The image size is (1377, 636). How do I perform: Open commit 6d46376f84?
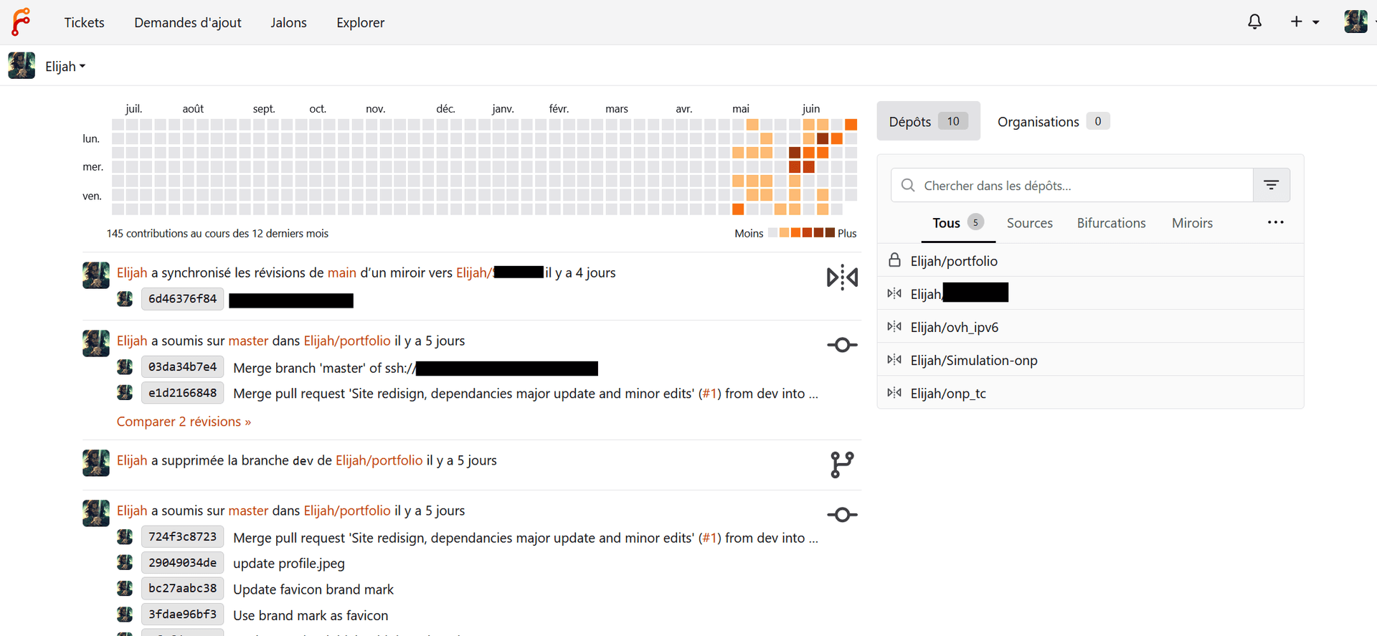tap(182, 298)
